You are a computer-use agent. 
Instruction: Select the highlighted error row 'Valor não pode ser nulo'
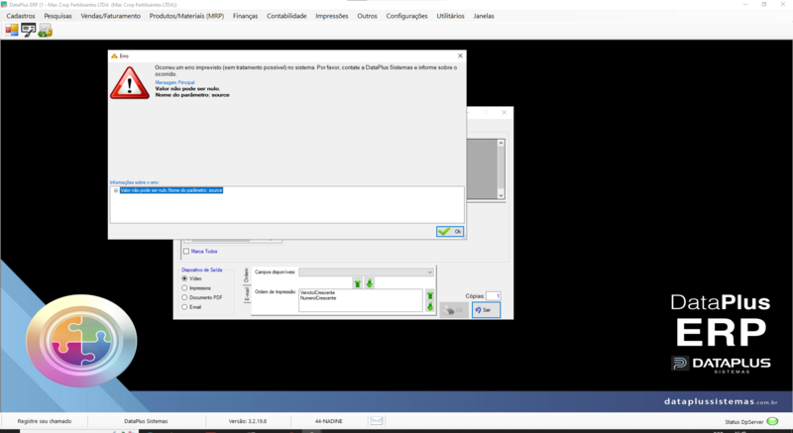(x=171, y=190)
